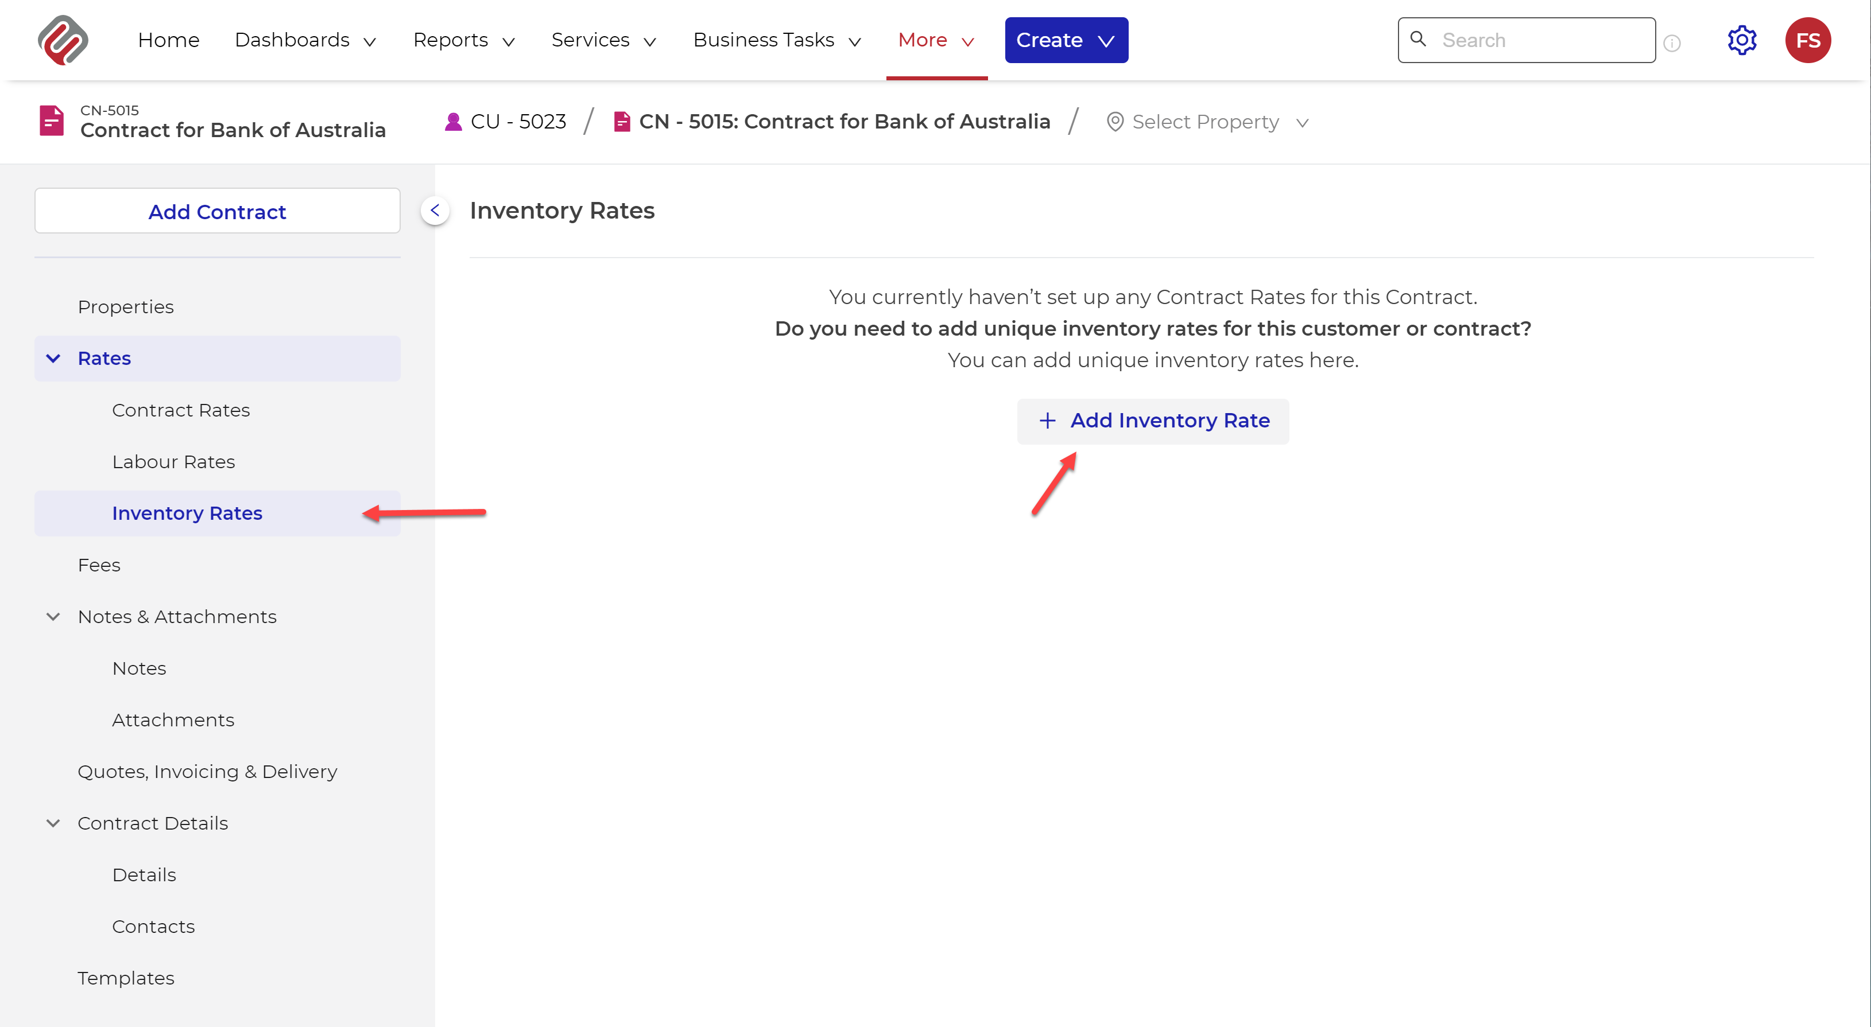Open Details under Contract Details
1871x1027 pixels.
(x=144, y=874)
